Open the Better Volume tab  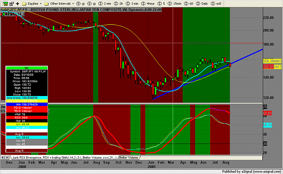(129, 158)
